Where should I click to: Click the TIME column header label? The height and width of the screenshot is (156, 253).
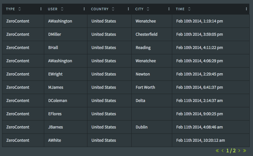coord(180,9)
